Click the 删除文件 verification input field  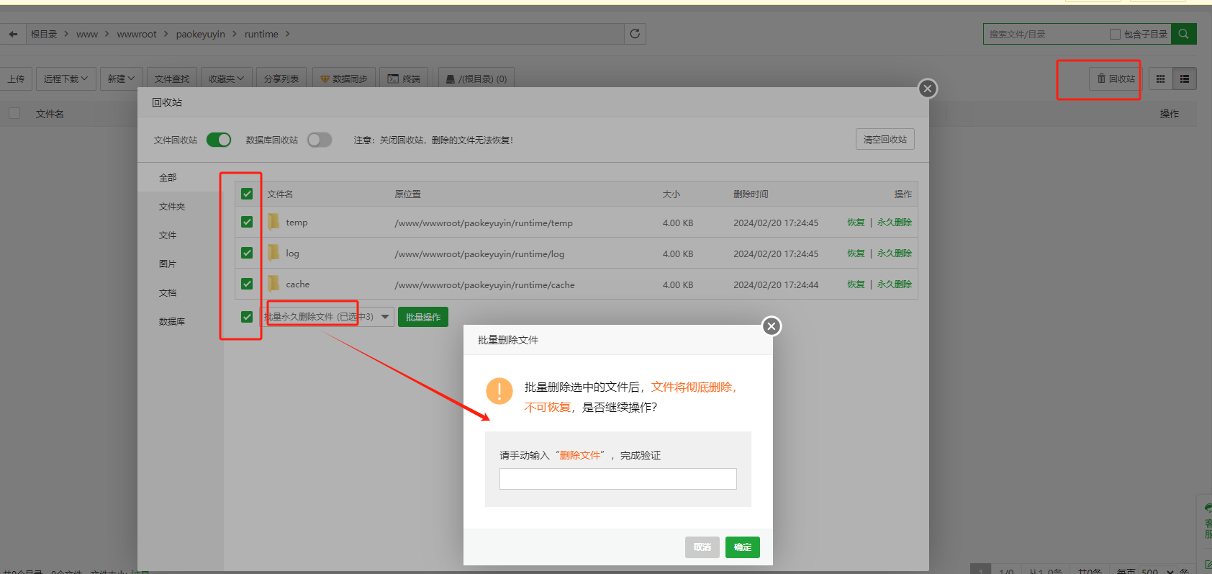pos(618,479)
